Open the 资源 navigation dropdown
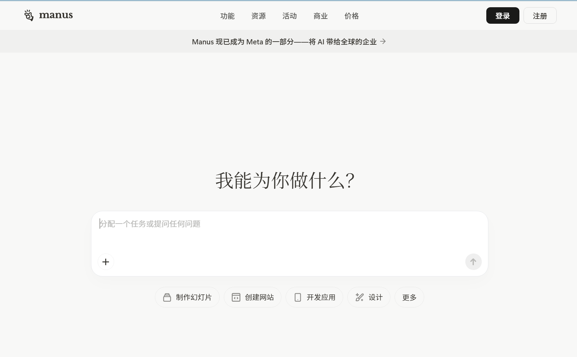This screenshot has height=357, width=577. (258, 16)
